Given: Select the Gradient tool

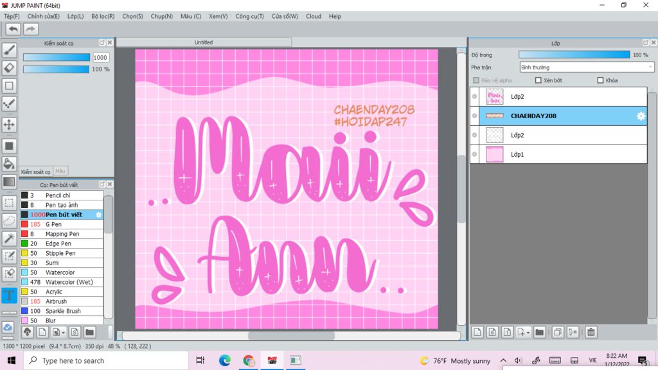Looking at the screenshot, I should (9, 182).
